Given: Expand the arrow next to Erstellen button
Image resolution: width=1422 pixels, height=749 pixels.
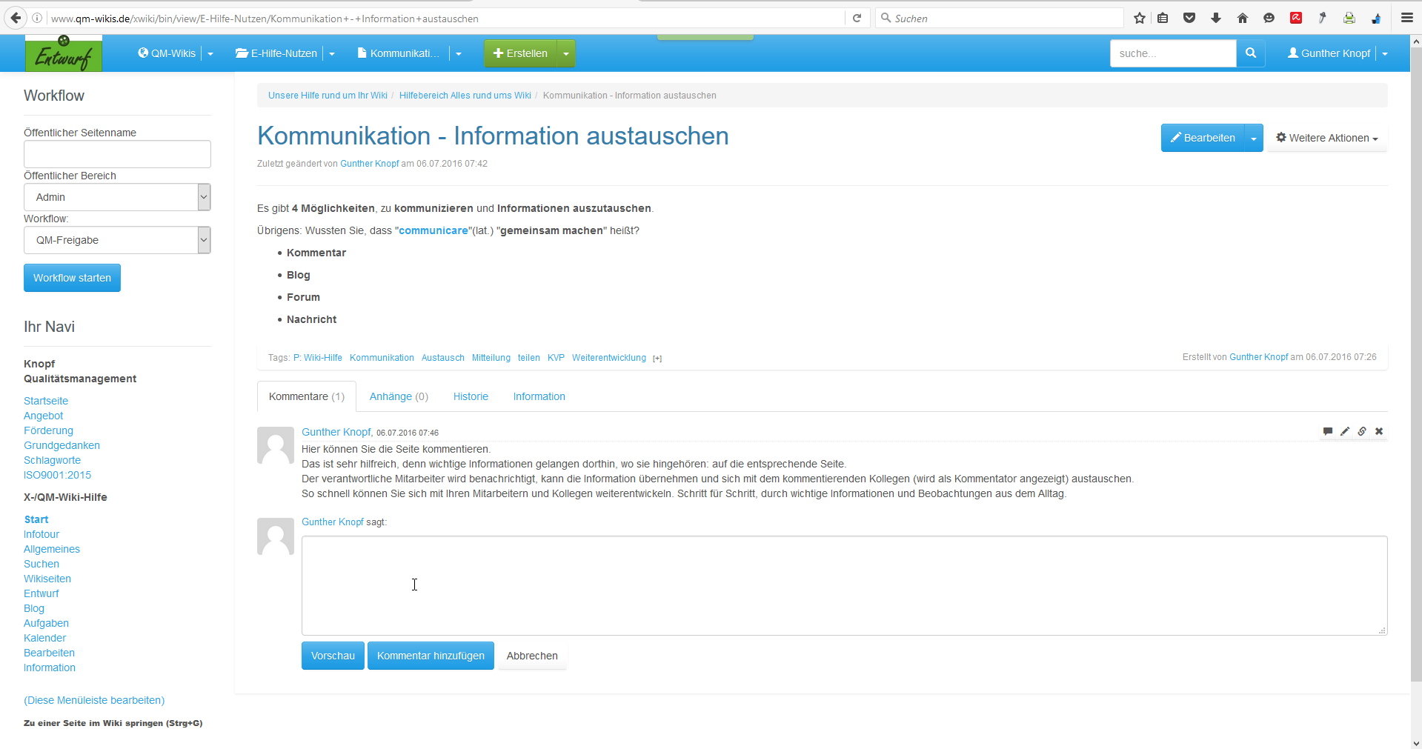Looking at the screenshot, I should click(566, 54).
